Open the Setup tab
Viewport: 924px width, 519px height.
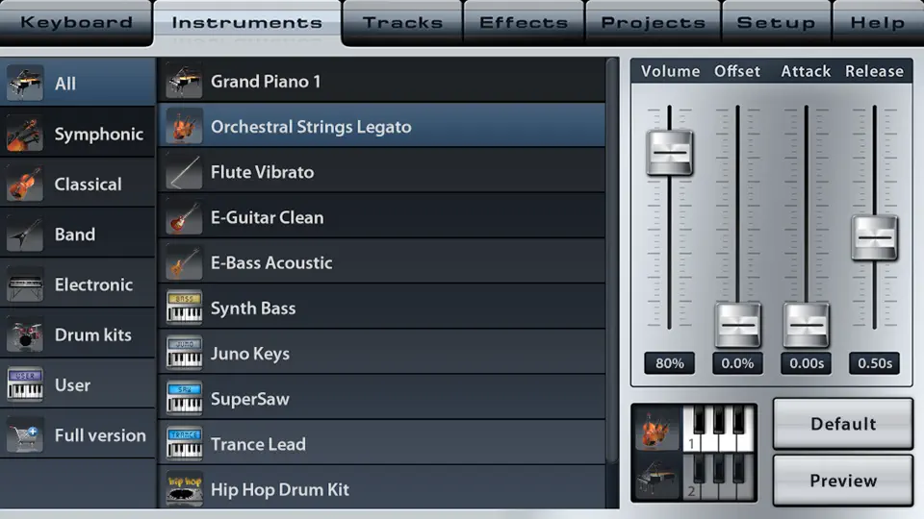[x=776, y=22]
